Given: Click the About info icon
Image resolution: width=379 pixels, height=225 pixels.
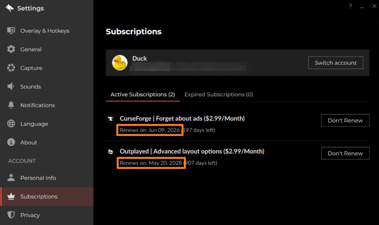Looking at the screenshot, I should [x=11, y=142].
